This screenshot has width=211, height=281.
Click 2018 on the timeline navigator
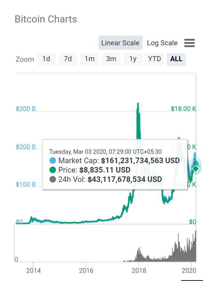(x=139, y=270)
